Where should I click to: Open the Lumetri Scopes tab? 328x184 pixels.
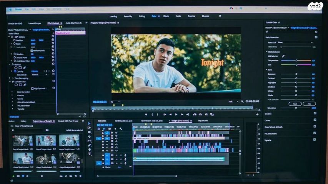(35, 23)
